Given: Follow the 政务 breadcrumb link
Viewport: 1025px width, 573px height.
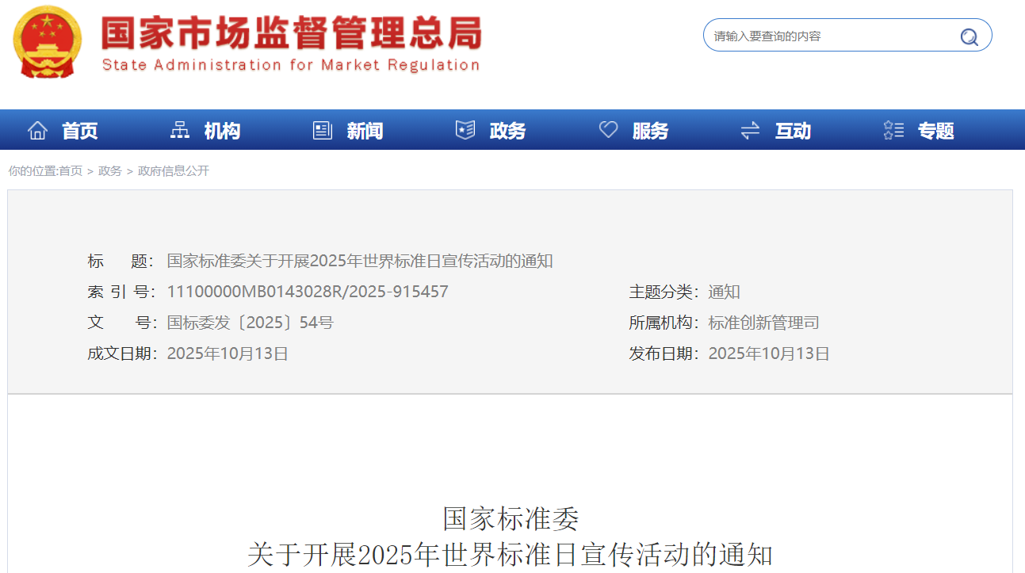Looking at the screenshot, I should coord(110,171).
